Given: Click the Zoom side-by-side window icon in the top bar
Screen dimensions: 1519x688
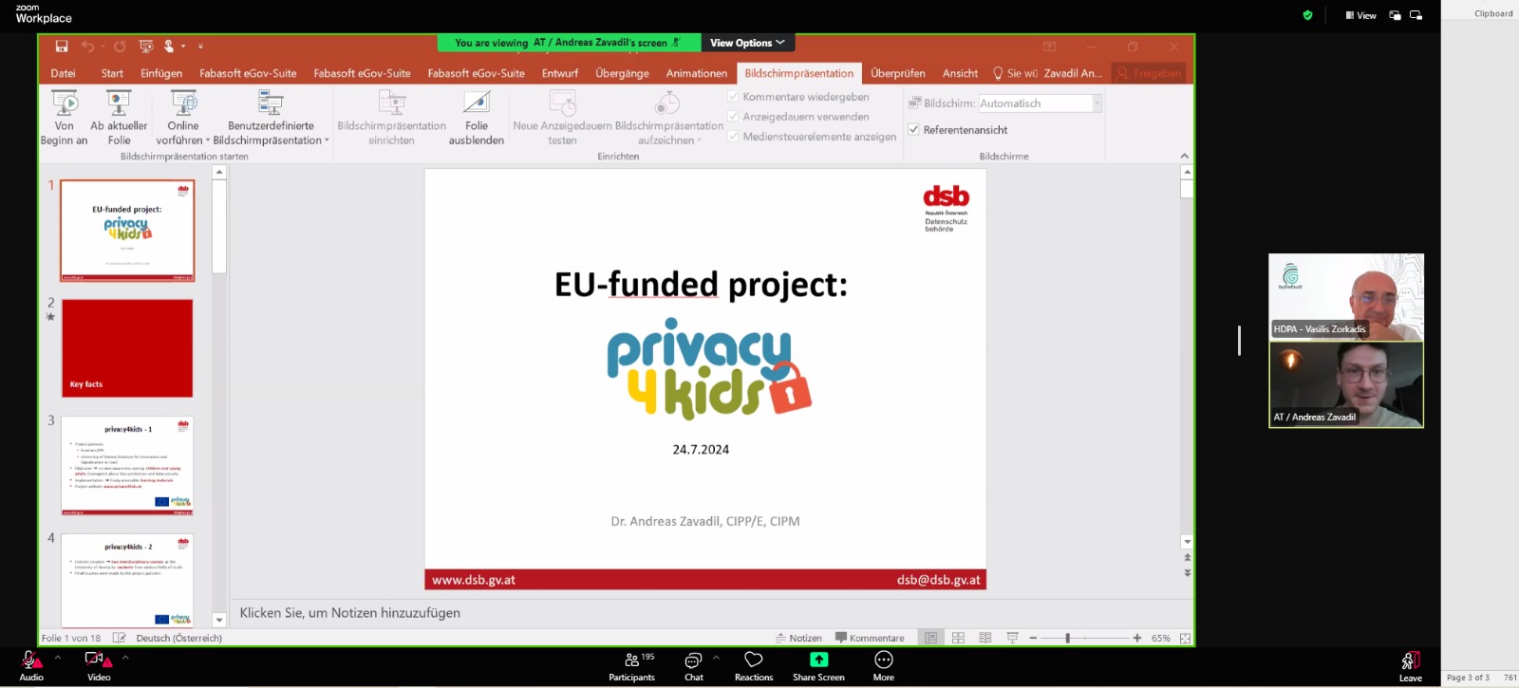Looking at the screenshot, I should point(1395,15).
